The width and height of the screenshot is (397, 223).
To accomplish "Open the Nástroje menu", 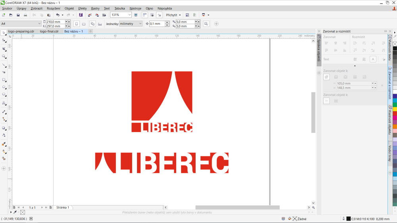I will coord(135,8).
